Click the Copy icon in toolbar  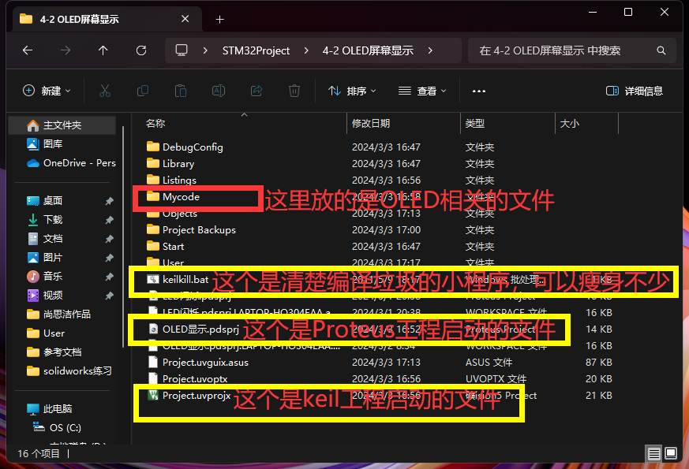(143, 91)
